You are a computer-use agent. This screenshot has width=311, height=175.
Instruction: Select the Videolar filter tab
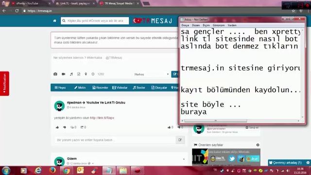120,87
